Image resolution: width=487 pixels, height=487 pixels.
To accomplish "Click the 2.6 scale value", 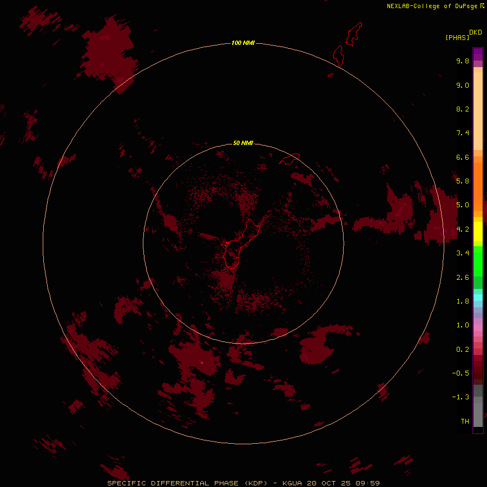I will click(463, 278).
